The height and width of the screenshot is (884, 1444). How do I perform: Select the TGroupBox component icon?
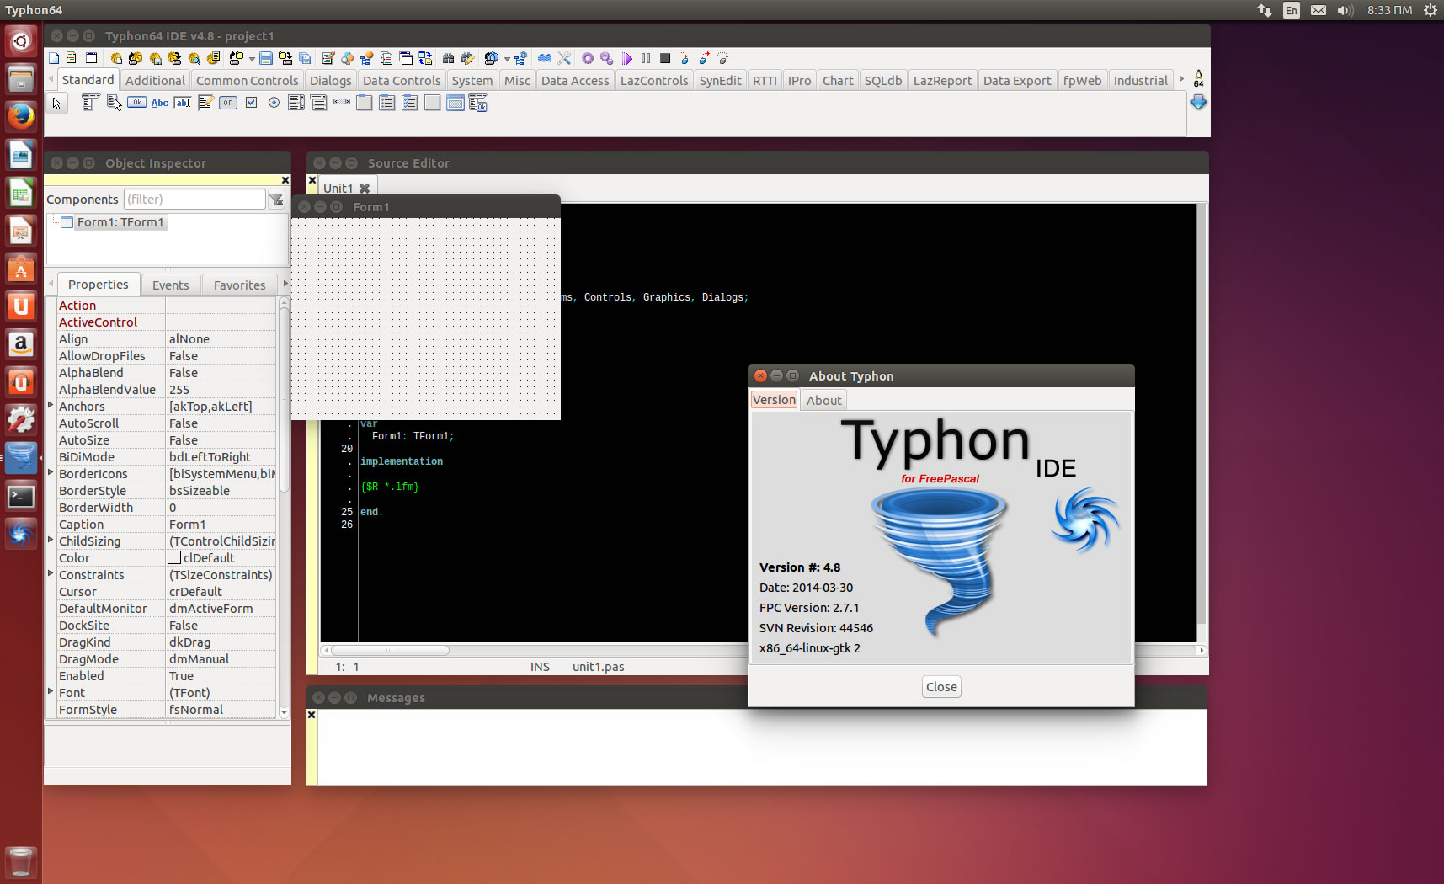[x=365, y=103]
